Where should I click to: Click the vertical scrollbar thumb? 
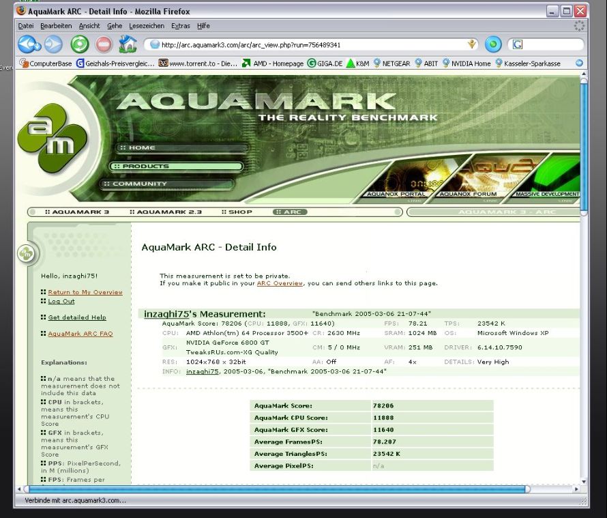(584, 145)
